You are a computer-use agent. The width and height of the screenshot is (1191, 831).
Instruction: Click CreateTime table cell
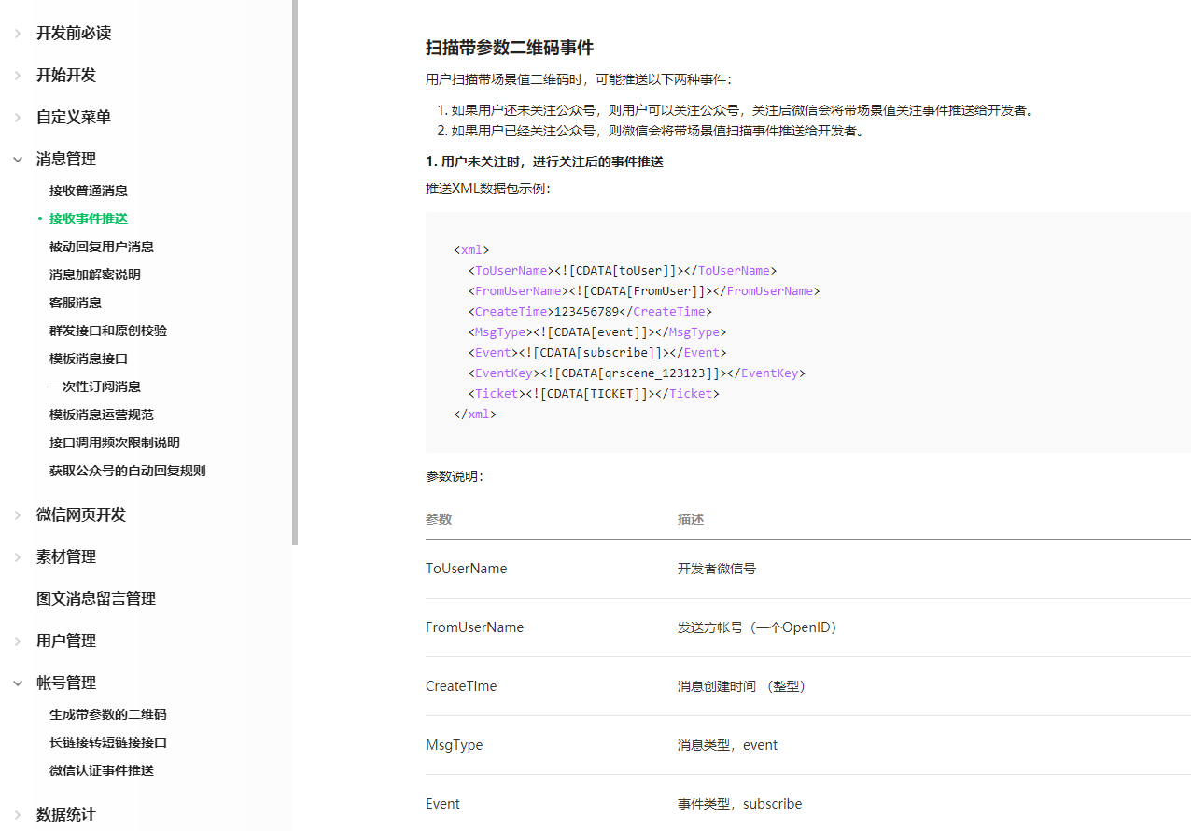click(x=461, y=686)
